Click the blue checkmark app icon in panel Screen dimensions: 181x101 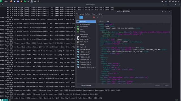click(14, 1)
